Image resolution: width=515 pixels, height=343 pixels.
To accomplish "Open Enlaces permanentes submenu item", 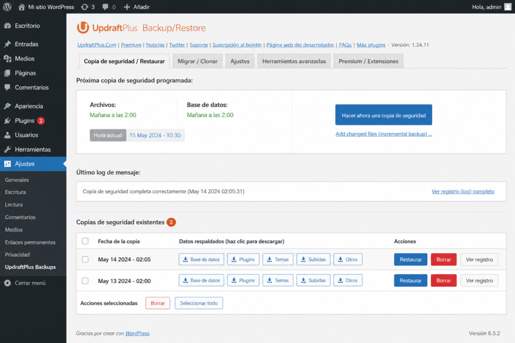I will coord(30,243).
